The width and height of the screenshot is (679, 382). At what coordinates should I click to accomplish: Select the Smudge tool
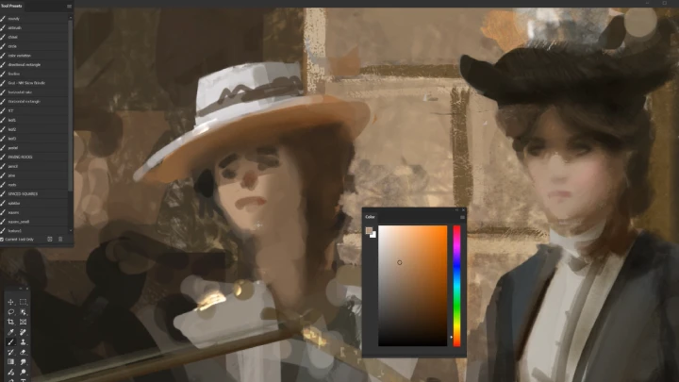click(x=24, y=362)
